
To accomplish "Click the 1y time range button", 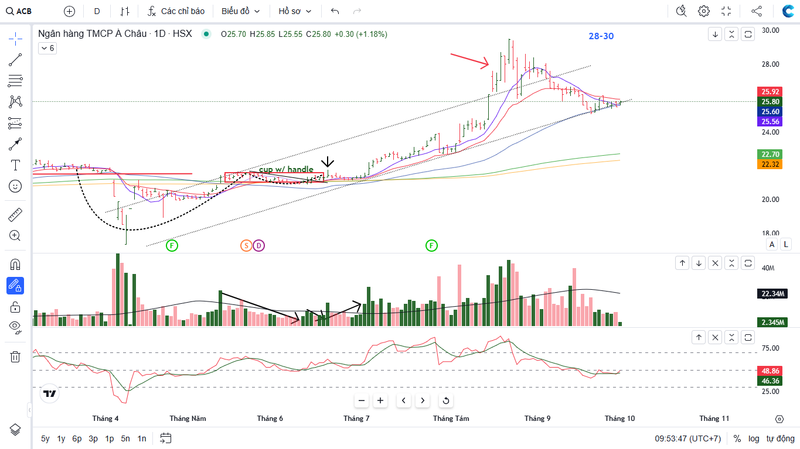I will [61, 438].
